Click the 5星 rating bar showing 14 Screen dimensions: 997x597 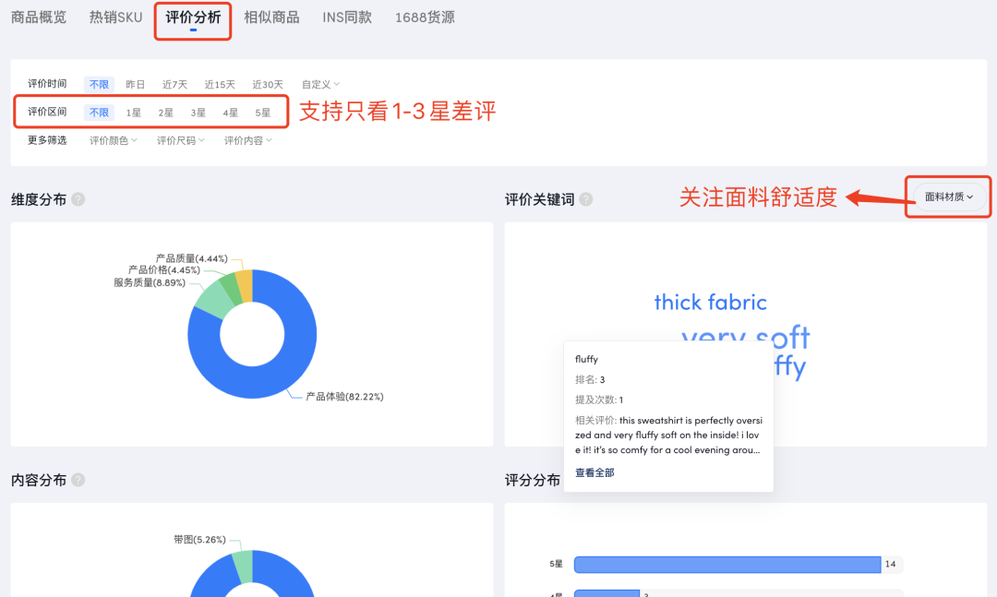727,564
